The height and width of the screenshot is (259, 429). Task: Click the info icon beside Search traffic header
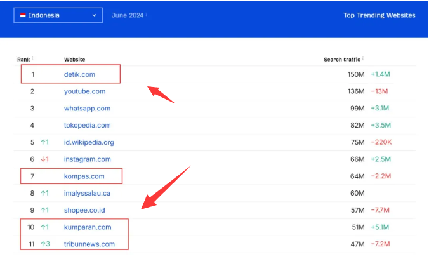[363, 58]
